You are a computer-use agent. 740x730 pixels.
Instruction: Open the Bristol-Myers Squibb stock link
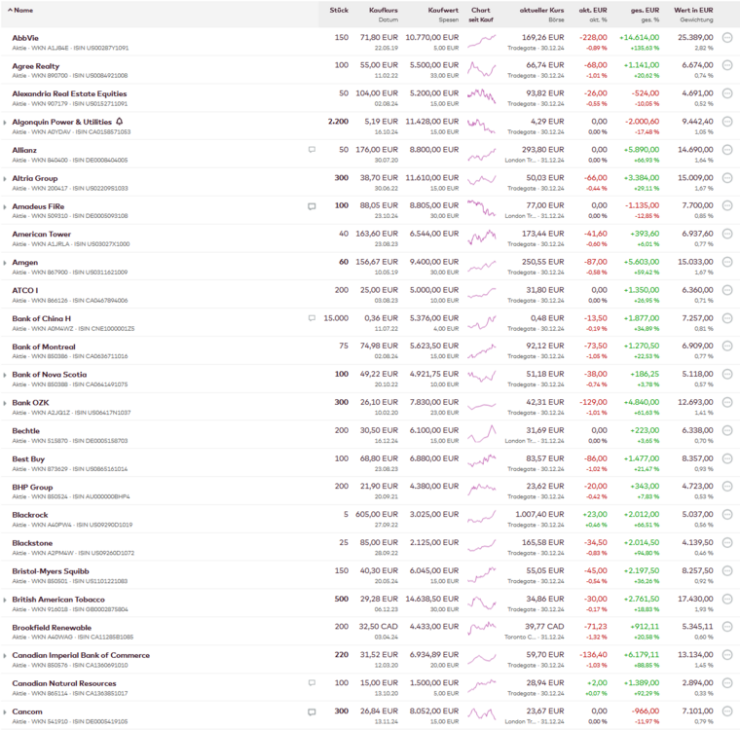[51, 571]
